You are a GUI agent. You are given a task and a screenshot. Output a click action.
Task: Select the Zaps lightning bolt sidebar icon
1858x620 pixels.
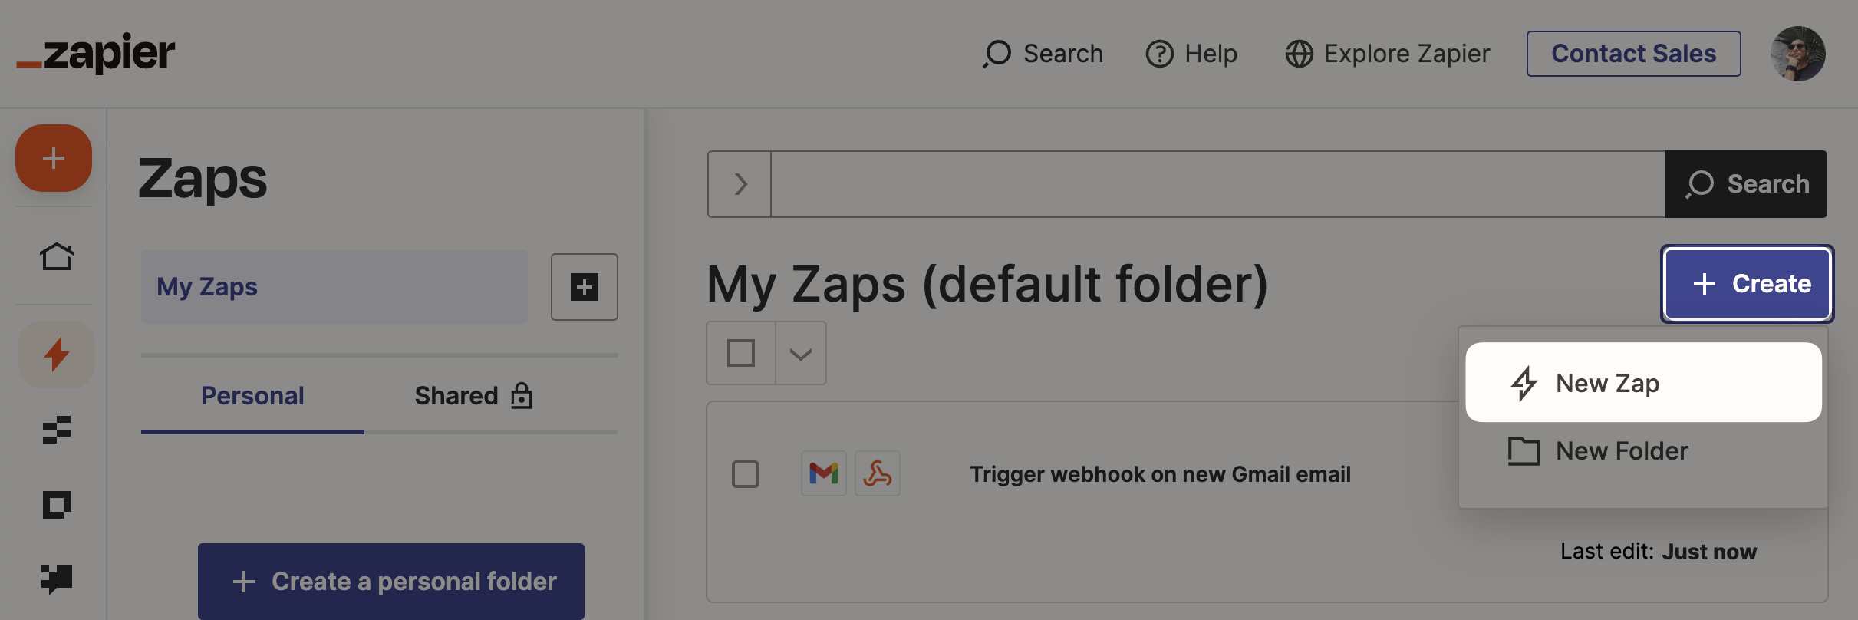57,355
